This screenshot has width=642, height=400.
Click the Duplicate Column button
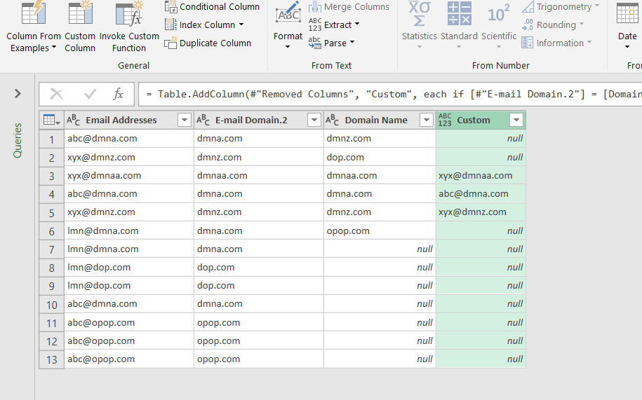208,43
